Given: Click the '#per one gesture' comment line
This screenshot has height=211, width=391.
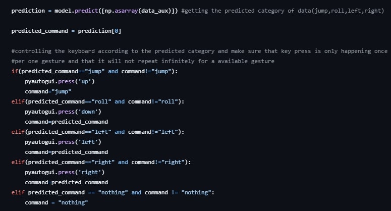Looking at the screenshot, I should (x=142, y=61).
